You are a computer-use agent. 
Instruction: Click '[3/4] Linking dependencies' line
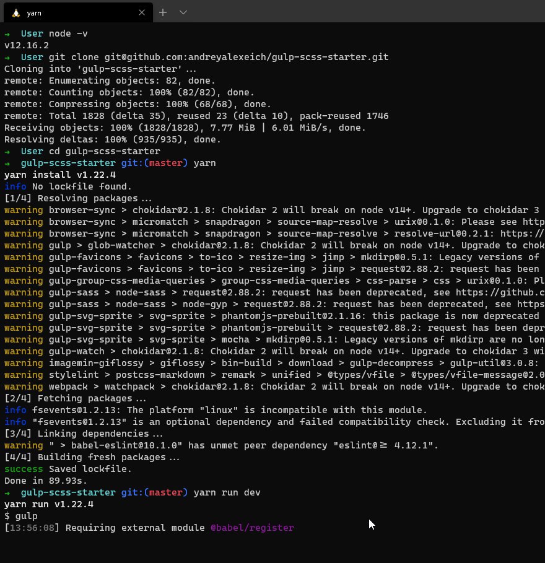coord(84,434)
